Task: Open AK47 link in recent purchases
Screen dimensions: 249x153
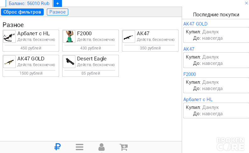Action: [x=189, y=49]
